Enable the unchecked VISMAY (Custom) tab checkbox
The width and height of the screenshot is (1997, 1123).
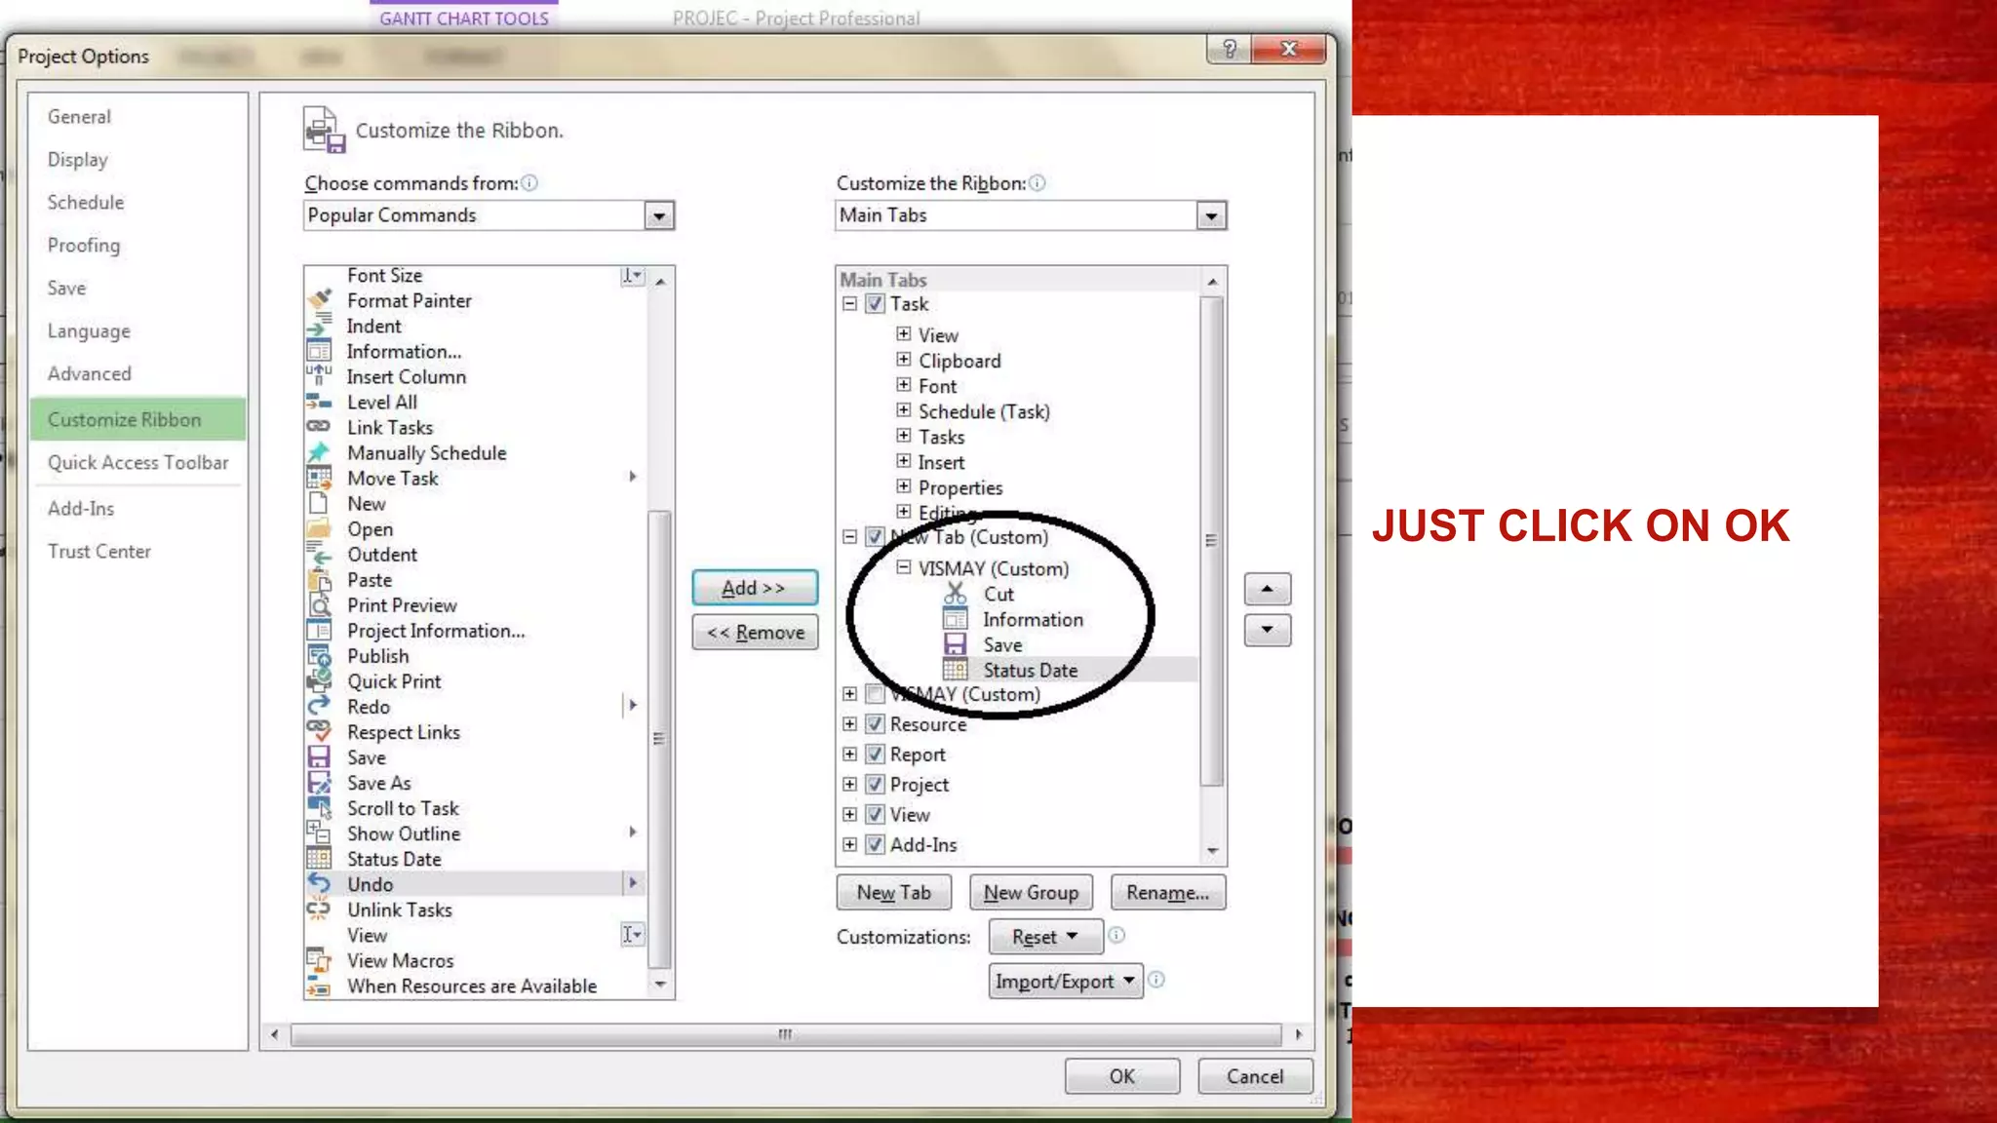[875, 694]
